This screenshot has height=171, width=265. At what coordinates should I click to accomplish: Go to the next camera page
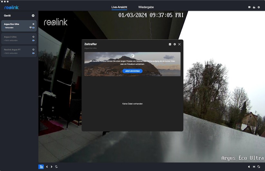(x=52, y=166)
